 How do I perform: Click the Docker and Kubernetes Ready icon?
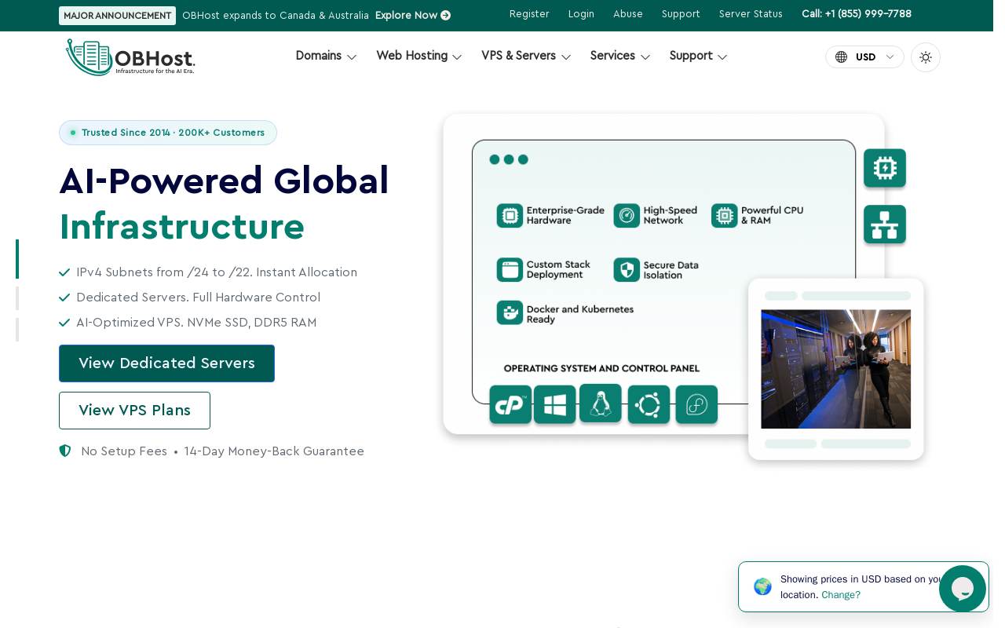tap(510, 312)
